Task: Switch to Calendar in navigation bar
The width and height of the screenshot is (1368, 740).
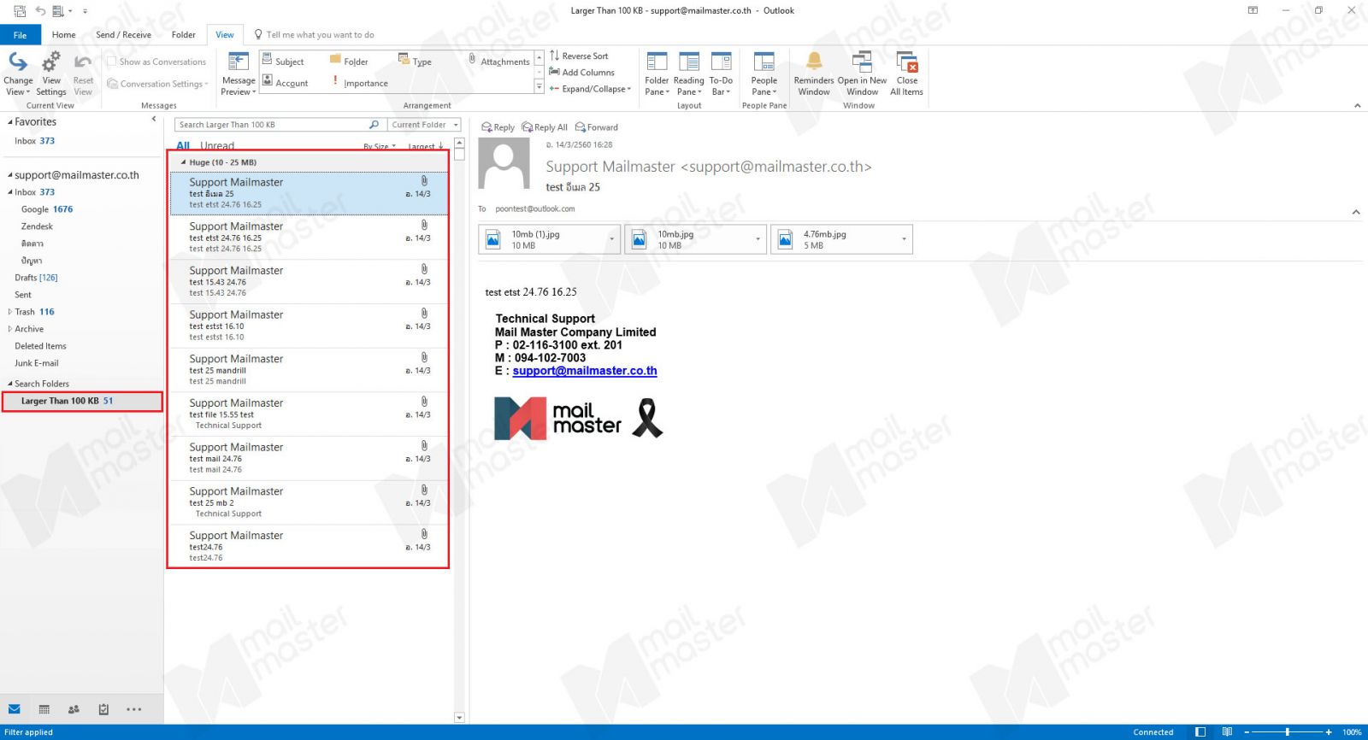Action: pos(44,709)
